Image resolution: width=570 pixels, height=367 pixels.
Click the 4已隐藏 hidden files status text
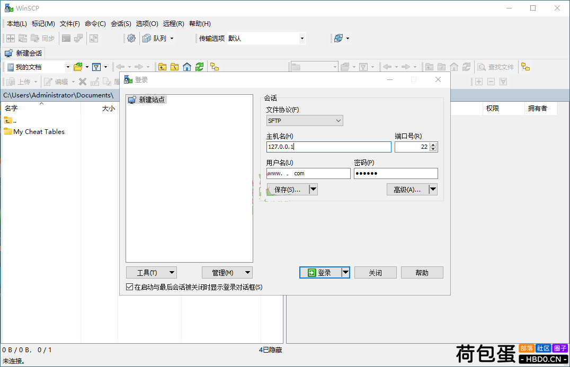271,350
